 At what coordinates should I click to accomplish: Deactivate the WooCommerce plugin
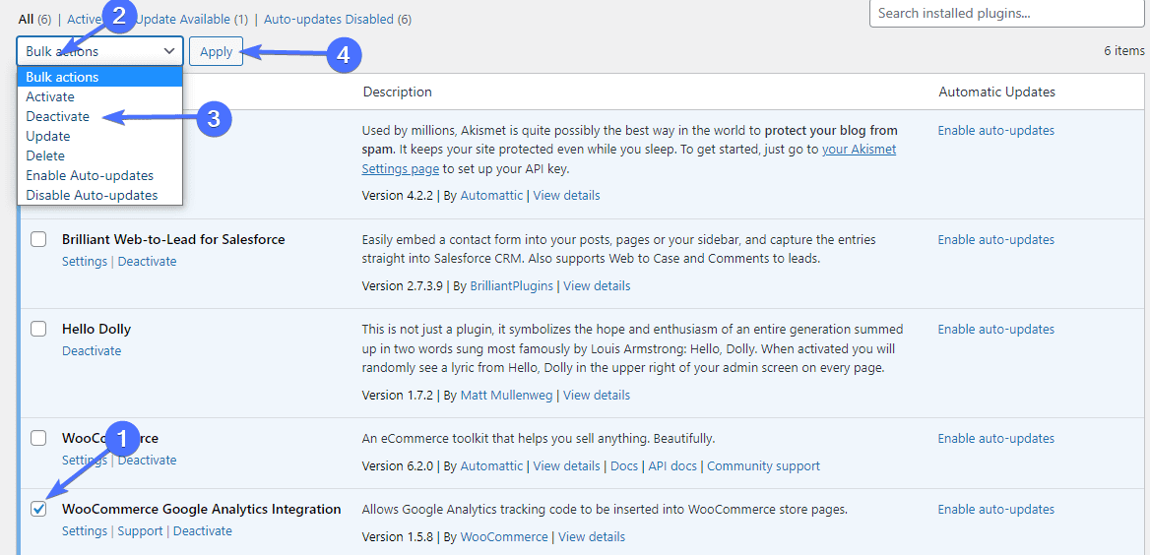pos(147,460)
